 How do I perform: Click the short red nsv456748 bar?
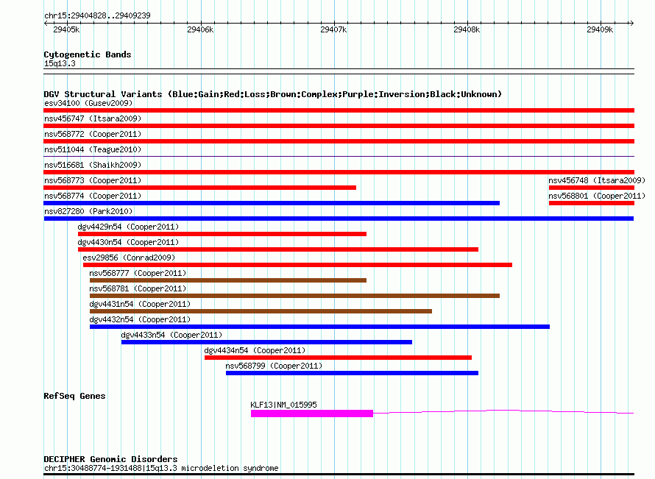click(592, 188)
